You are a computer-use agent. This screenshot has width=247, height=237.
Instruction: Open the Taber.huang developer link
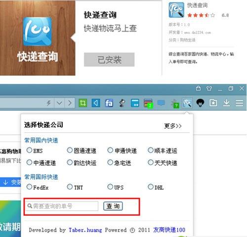pyautogui.click(x=85, y=230)
